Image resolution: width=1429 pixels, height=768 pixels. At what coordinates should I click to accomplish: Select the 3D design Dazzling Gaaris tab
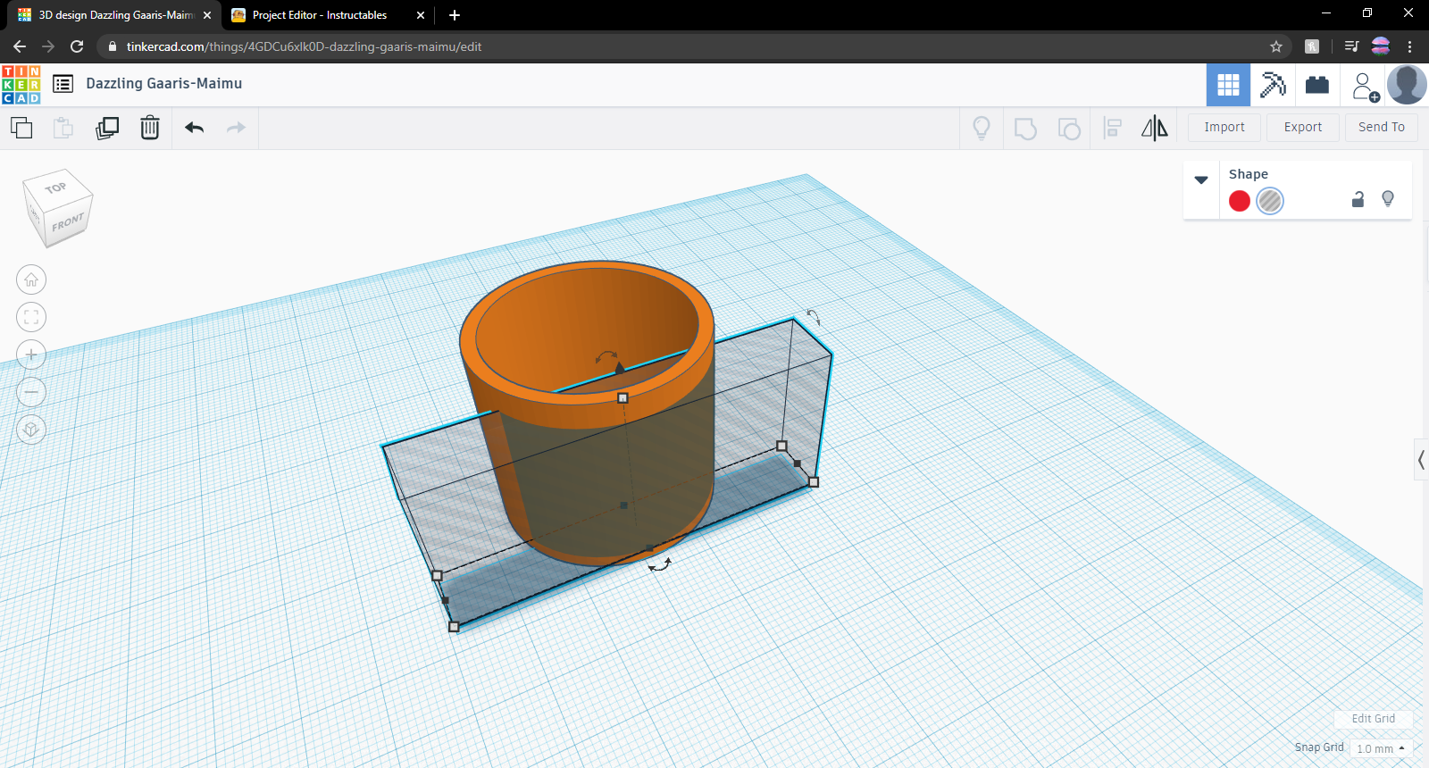116,15
